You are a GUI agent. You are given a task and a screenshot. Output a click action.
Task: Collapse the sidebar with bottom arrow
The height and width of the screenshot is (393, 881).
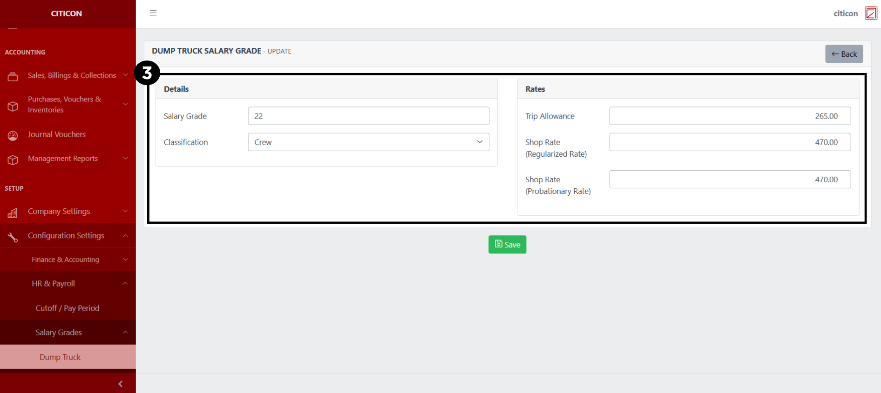coord(121,384)
